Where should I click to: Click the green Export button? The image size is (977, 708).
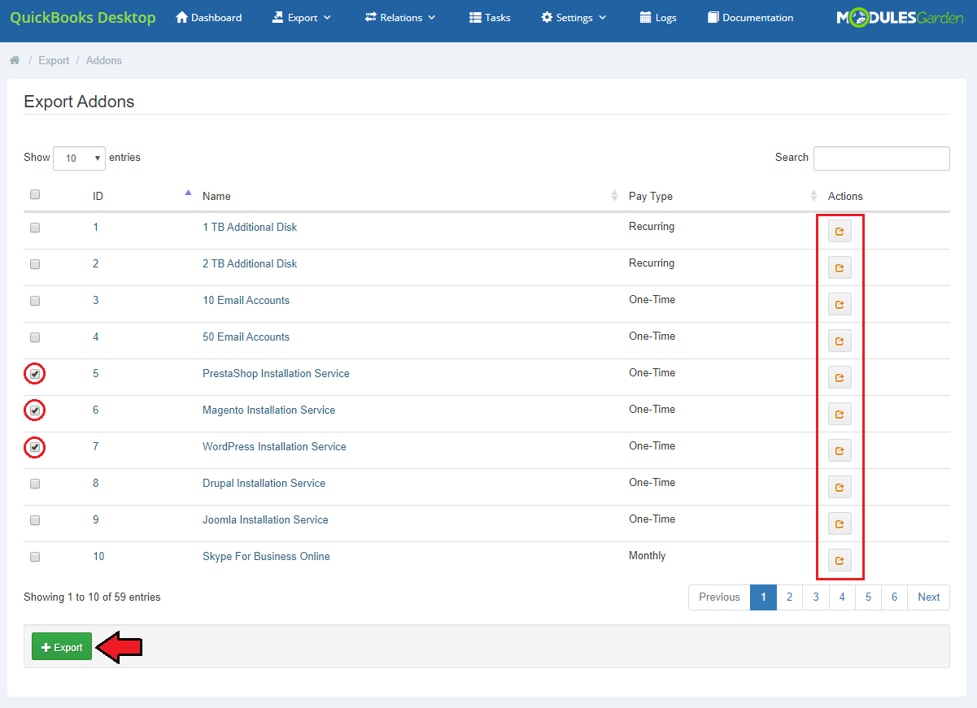[x=62, y=647]
